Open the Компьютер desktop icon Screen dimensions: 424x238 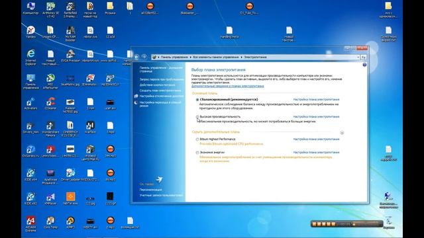click(30, 8)
